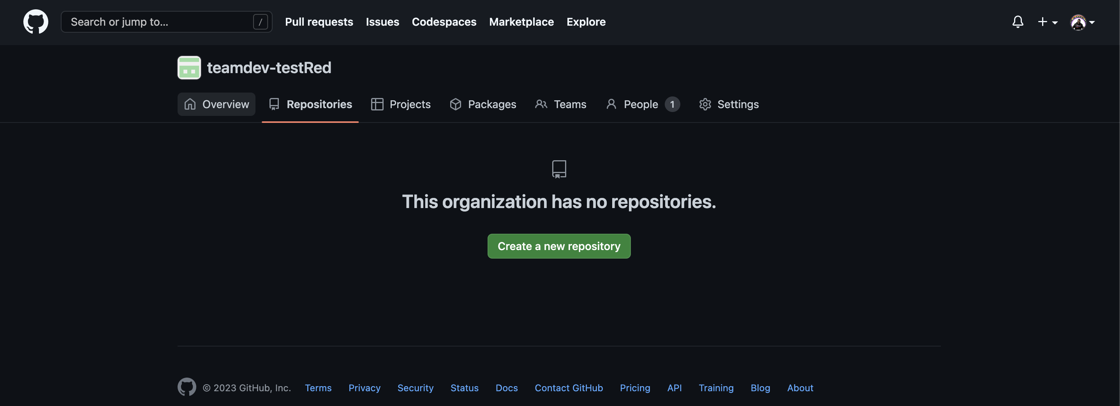Screen dimensions: 1120x406
Task: Click Create a new repository
Action: click(559, 246)
